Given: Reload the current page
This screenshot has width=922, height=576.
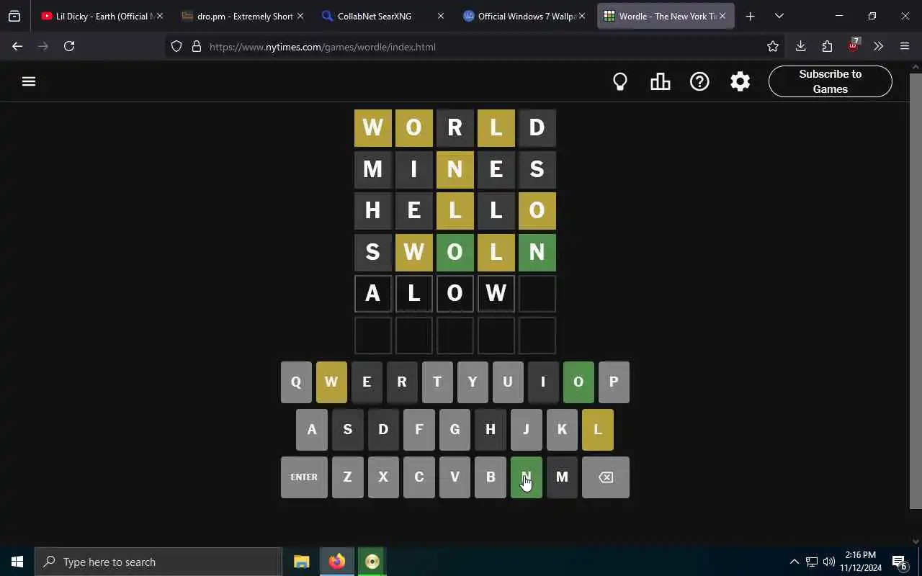Looking at the screenshot, I should (69, 46).
